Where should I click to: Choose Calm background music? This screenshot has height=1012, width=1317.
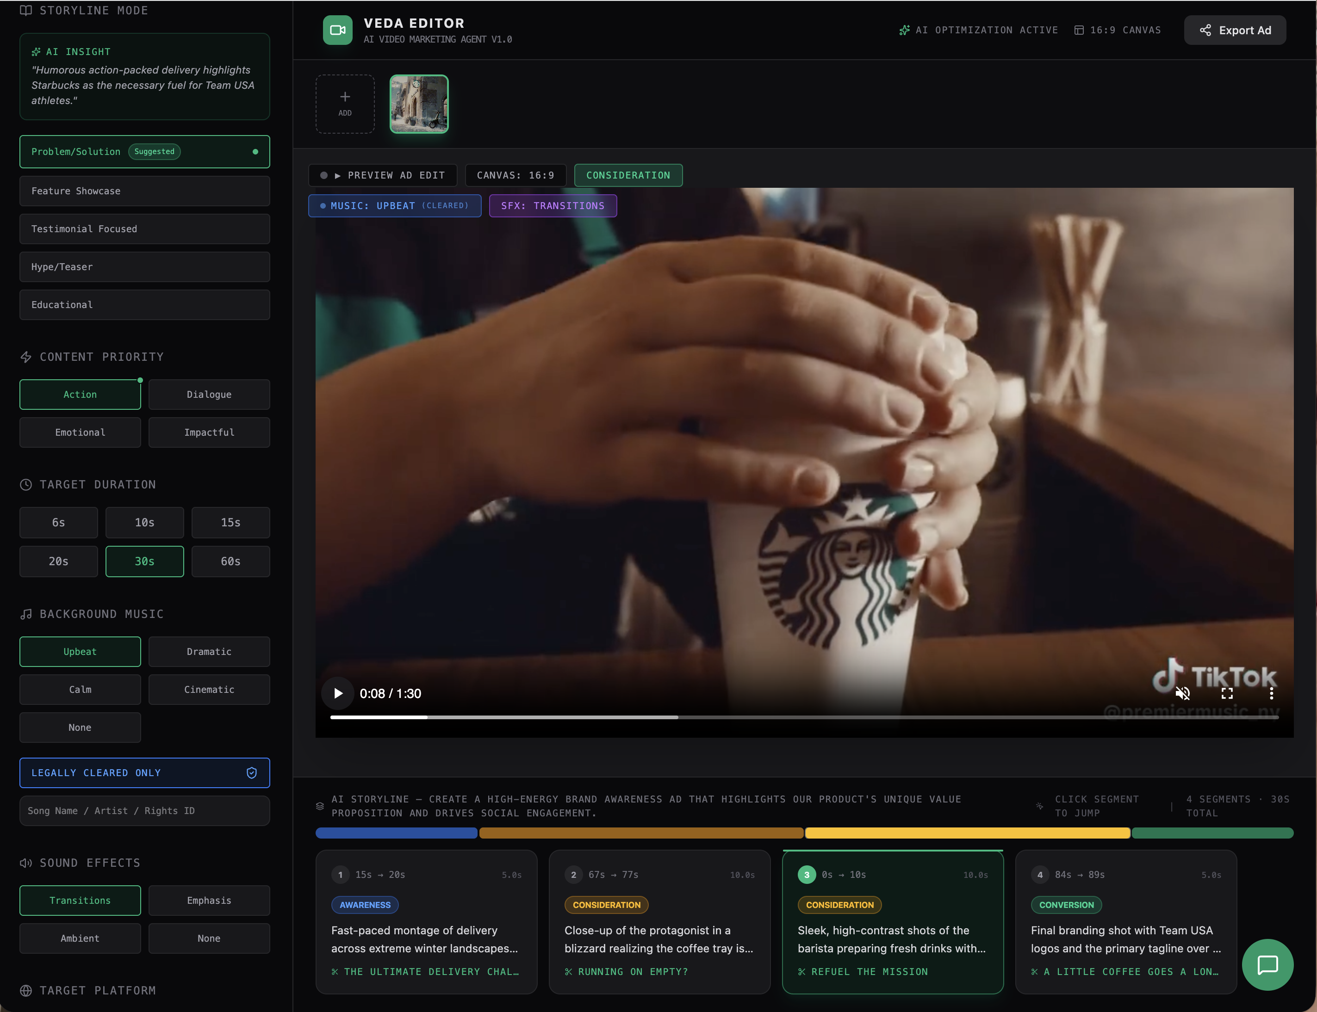point(80,690)
